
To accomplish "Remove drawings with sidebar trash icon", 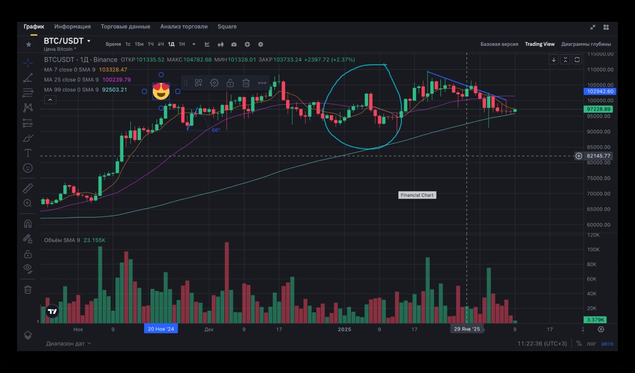I will point(28,289).
